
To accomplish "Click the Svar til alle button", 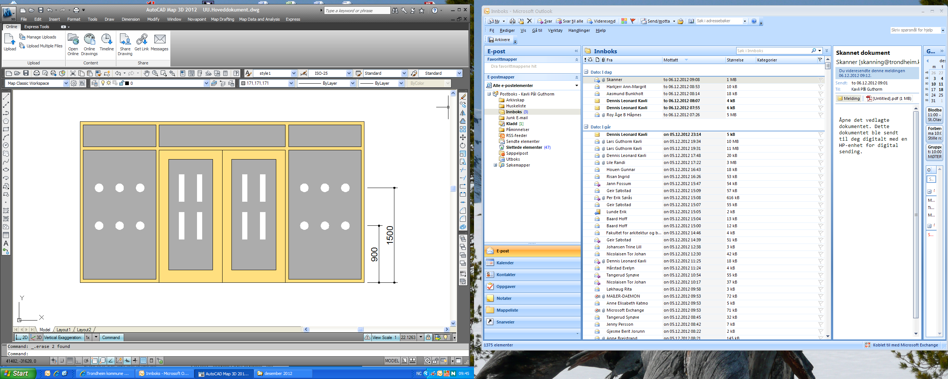I will (569, 21).
